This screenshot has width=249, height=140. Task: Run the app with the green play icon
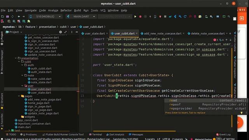[135, 16]
